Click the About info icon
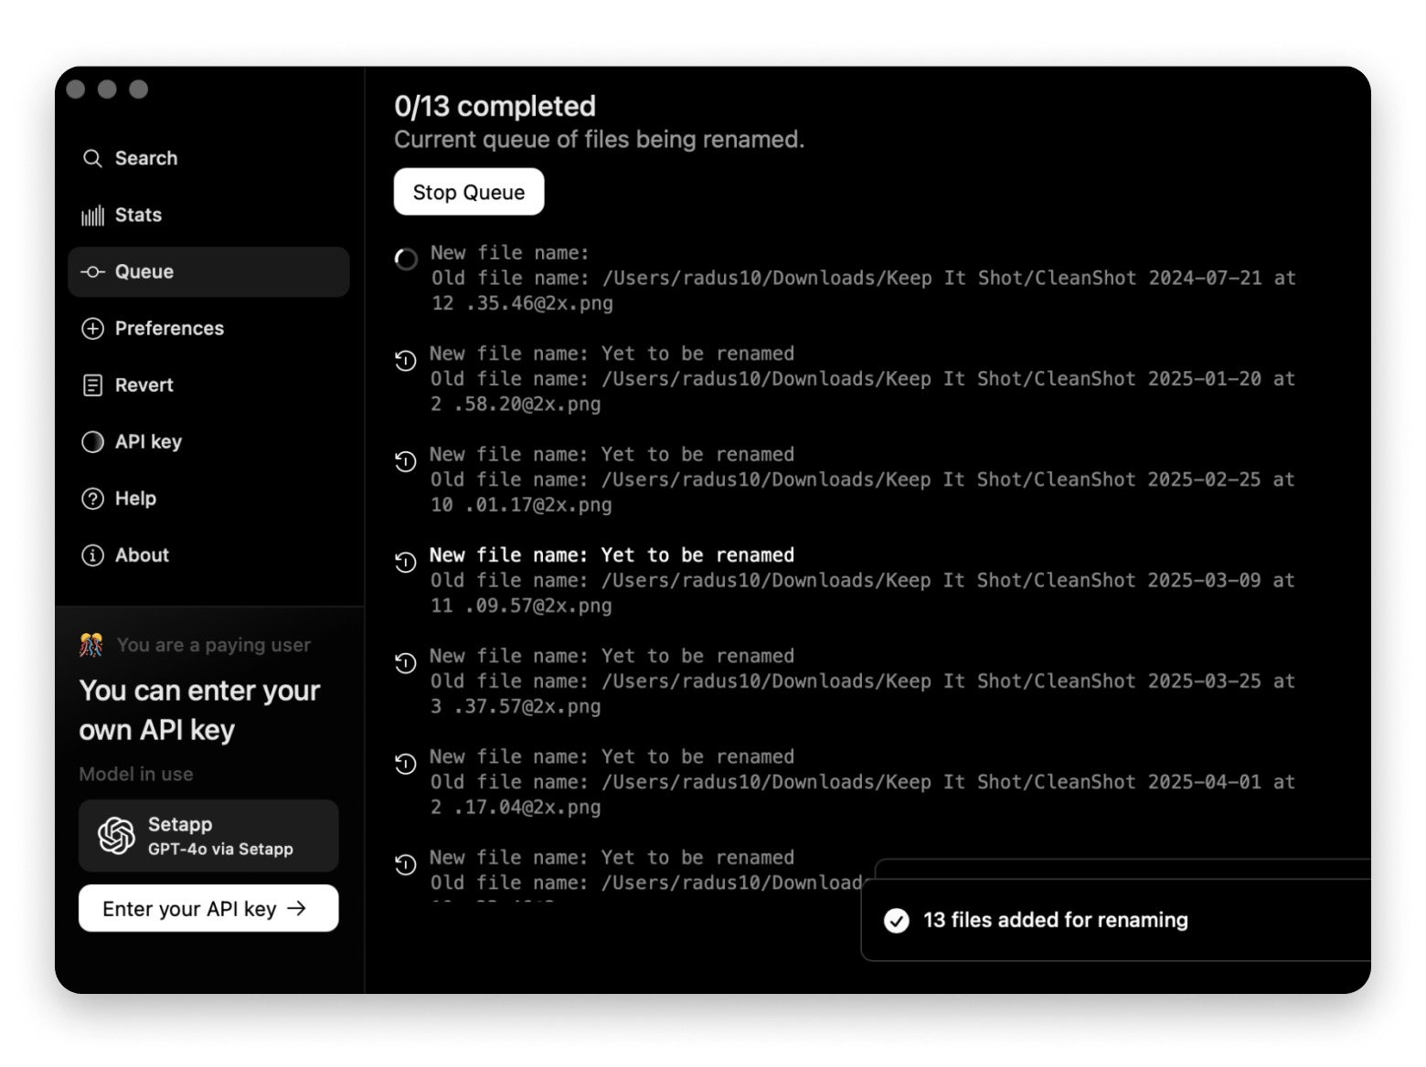The image size is (1426, 1067). [92, 555]
